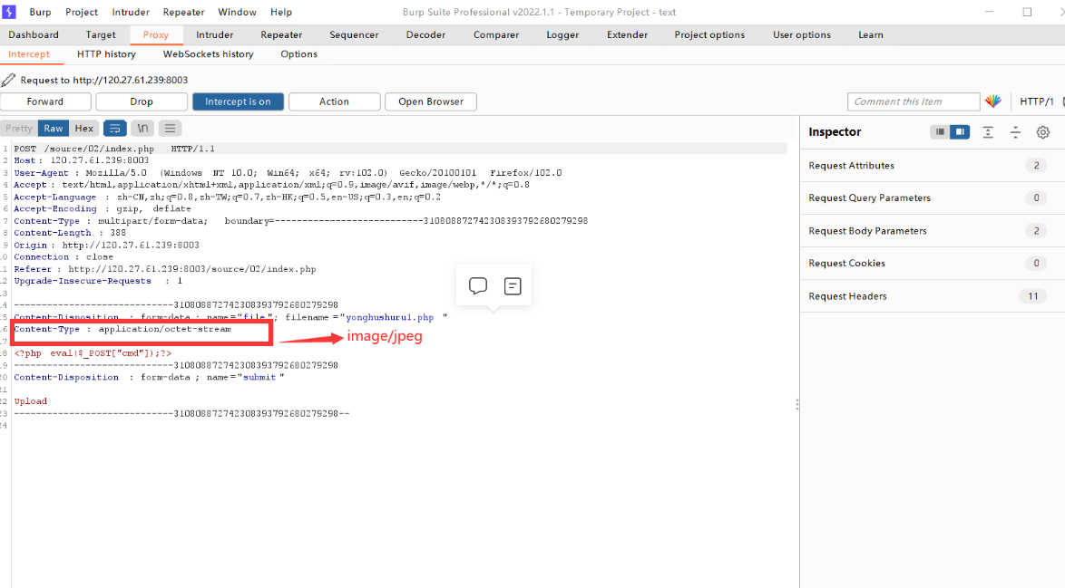Click the POST /source/02/index.php request line
1065x588 pixels.
(x=114, y=149)
